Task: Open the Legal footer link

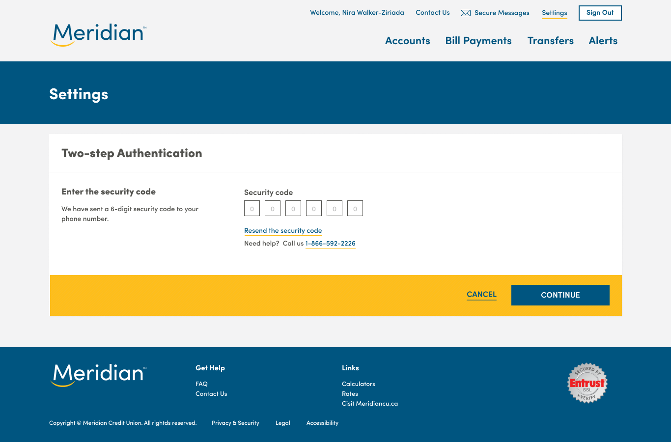Action: click(x=283, y=423)
